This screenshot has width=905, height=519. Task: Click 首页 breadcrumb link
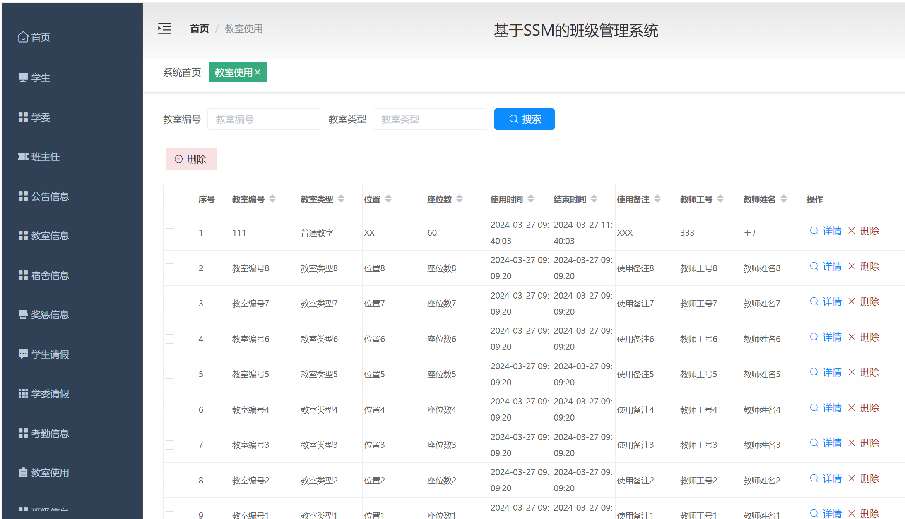coord(199,29)
